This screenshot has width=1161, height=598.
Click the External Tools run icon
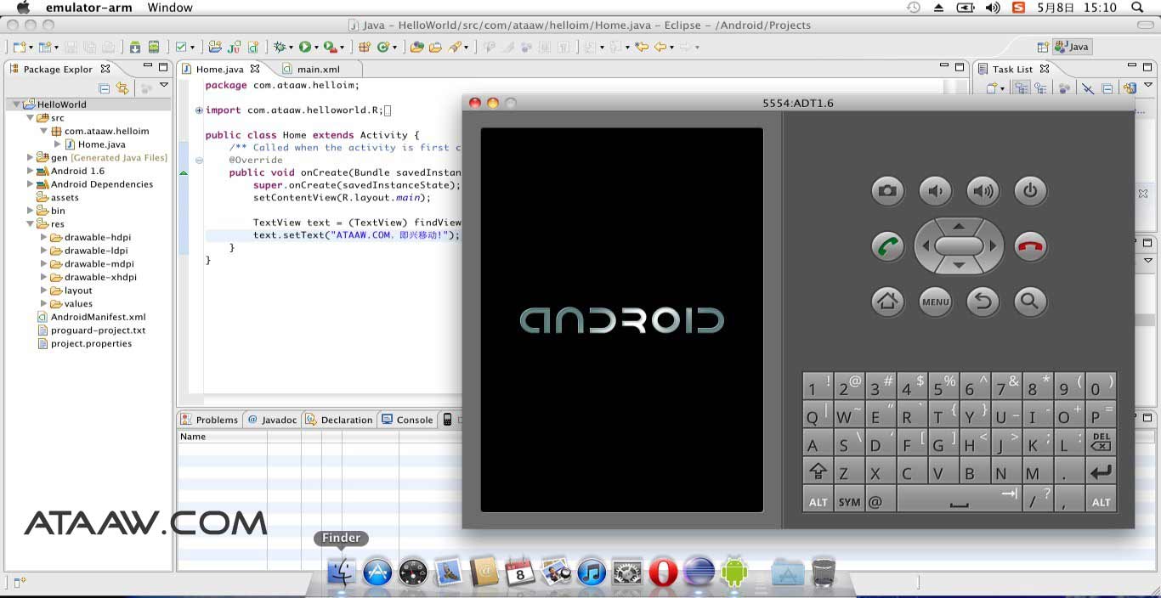(330, 47)
